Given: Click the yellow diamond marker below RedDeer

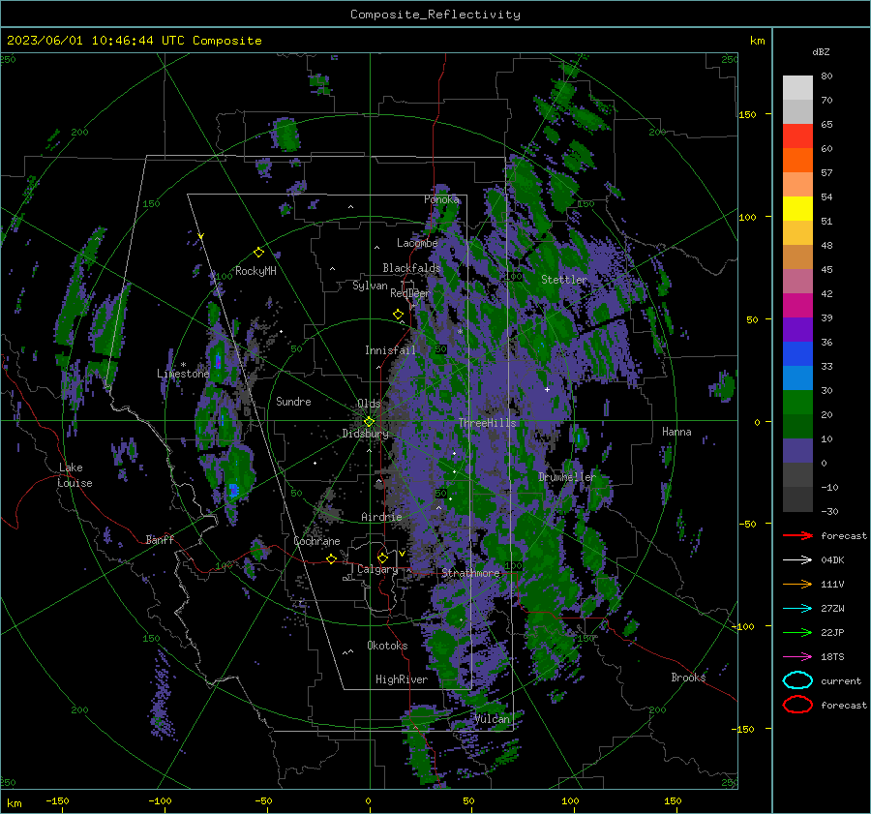Looking at the screenshot, I should (x=398, y=315).
